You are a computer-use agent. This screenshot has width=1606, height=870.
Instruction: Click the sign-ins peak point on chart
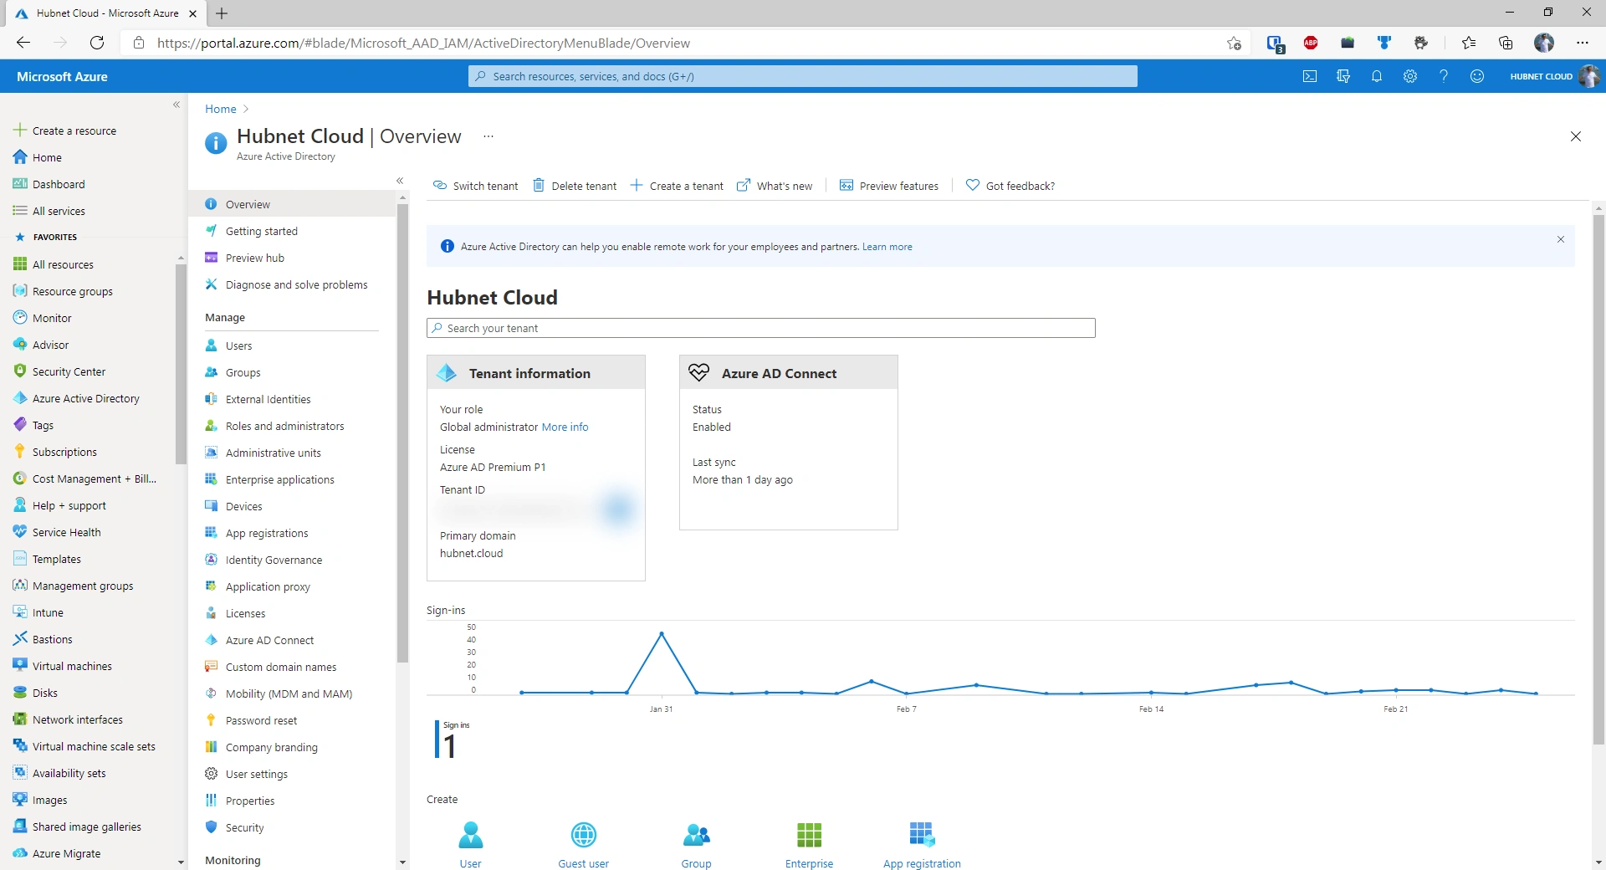(x=662, y=633)
